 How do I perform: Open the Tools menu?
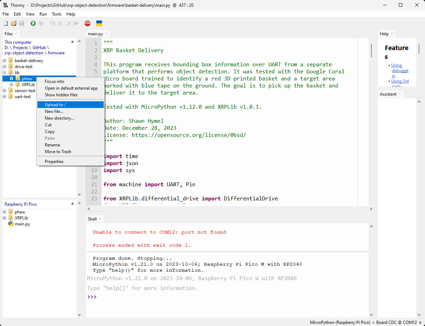coord(56,14)
